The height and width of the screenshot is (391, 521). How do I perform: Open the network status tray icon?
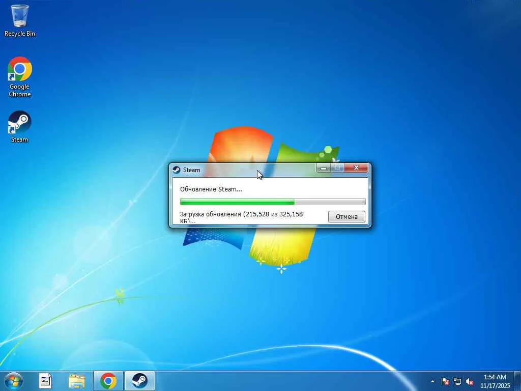point(457,381)
